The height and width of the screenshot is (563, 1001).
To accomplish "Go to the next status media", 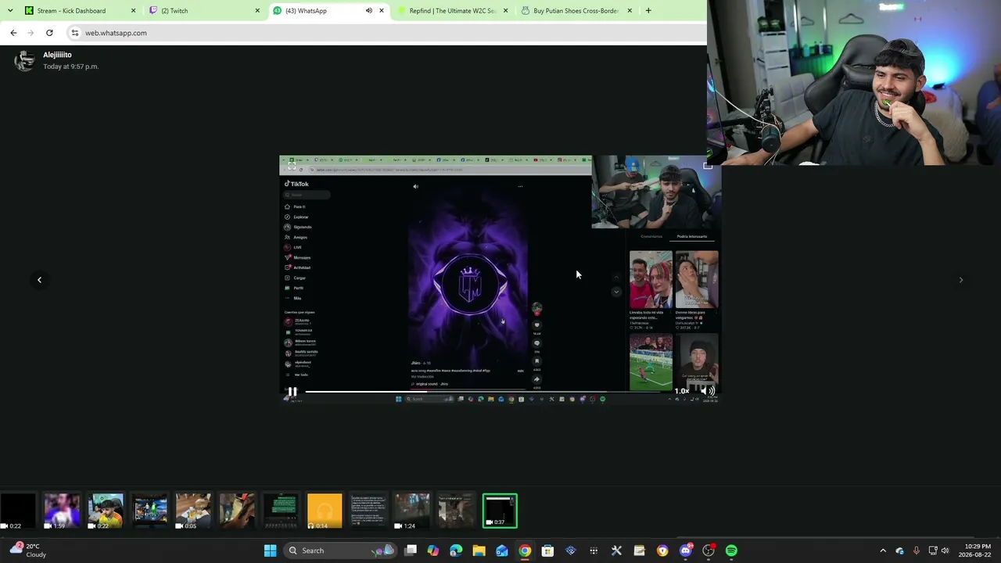I will 961,280.
